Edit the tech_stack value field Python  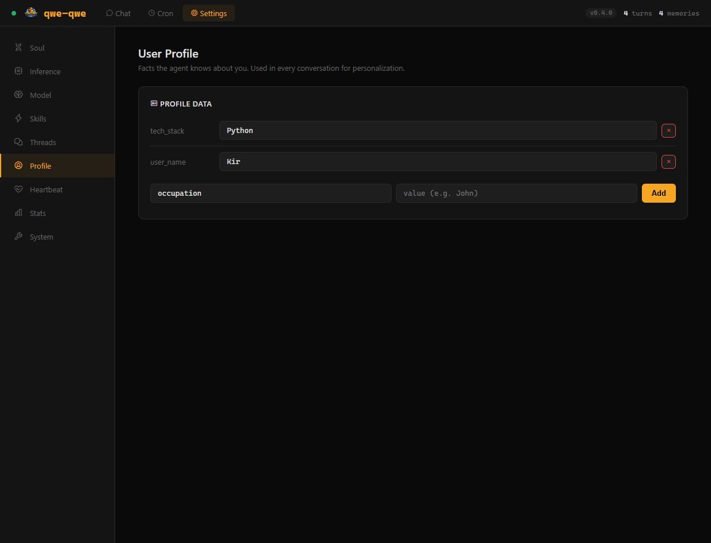coord(438,131)
